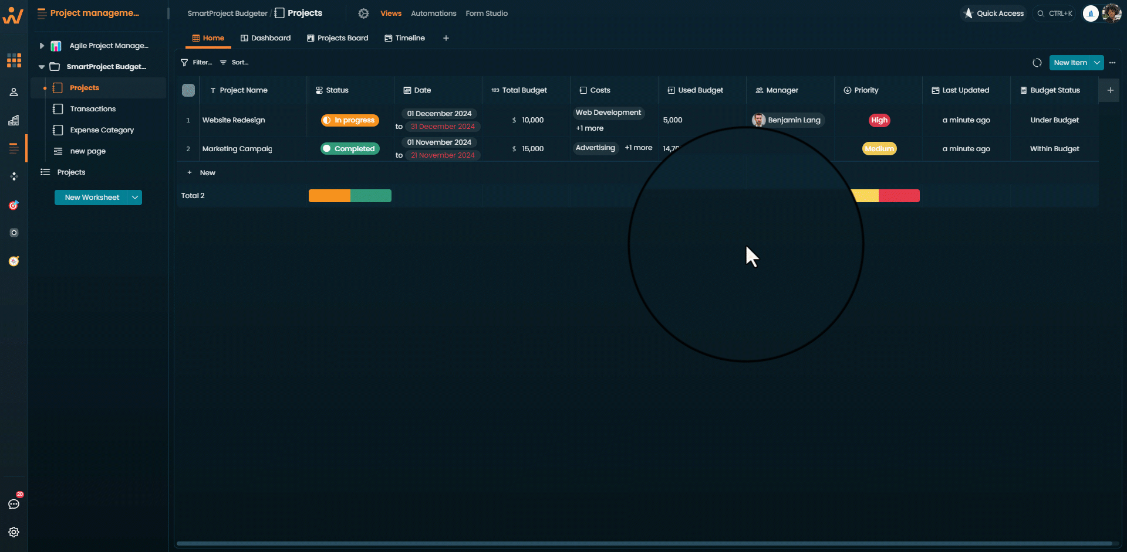Open the In progress status dropdown

point(350,120)
